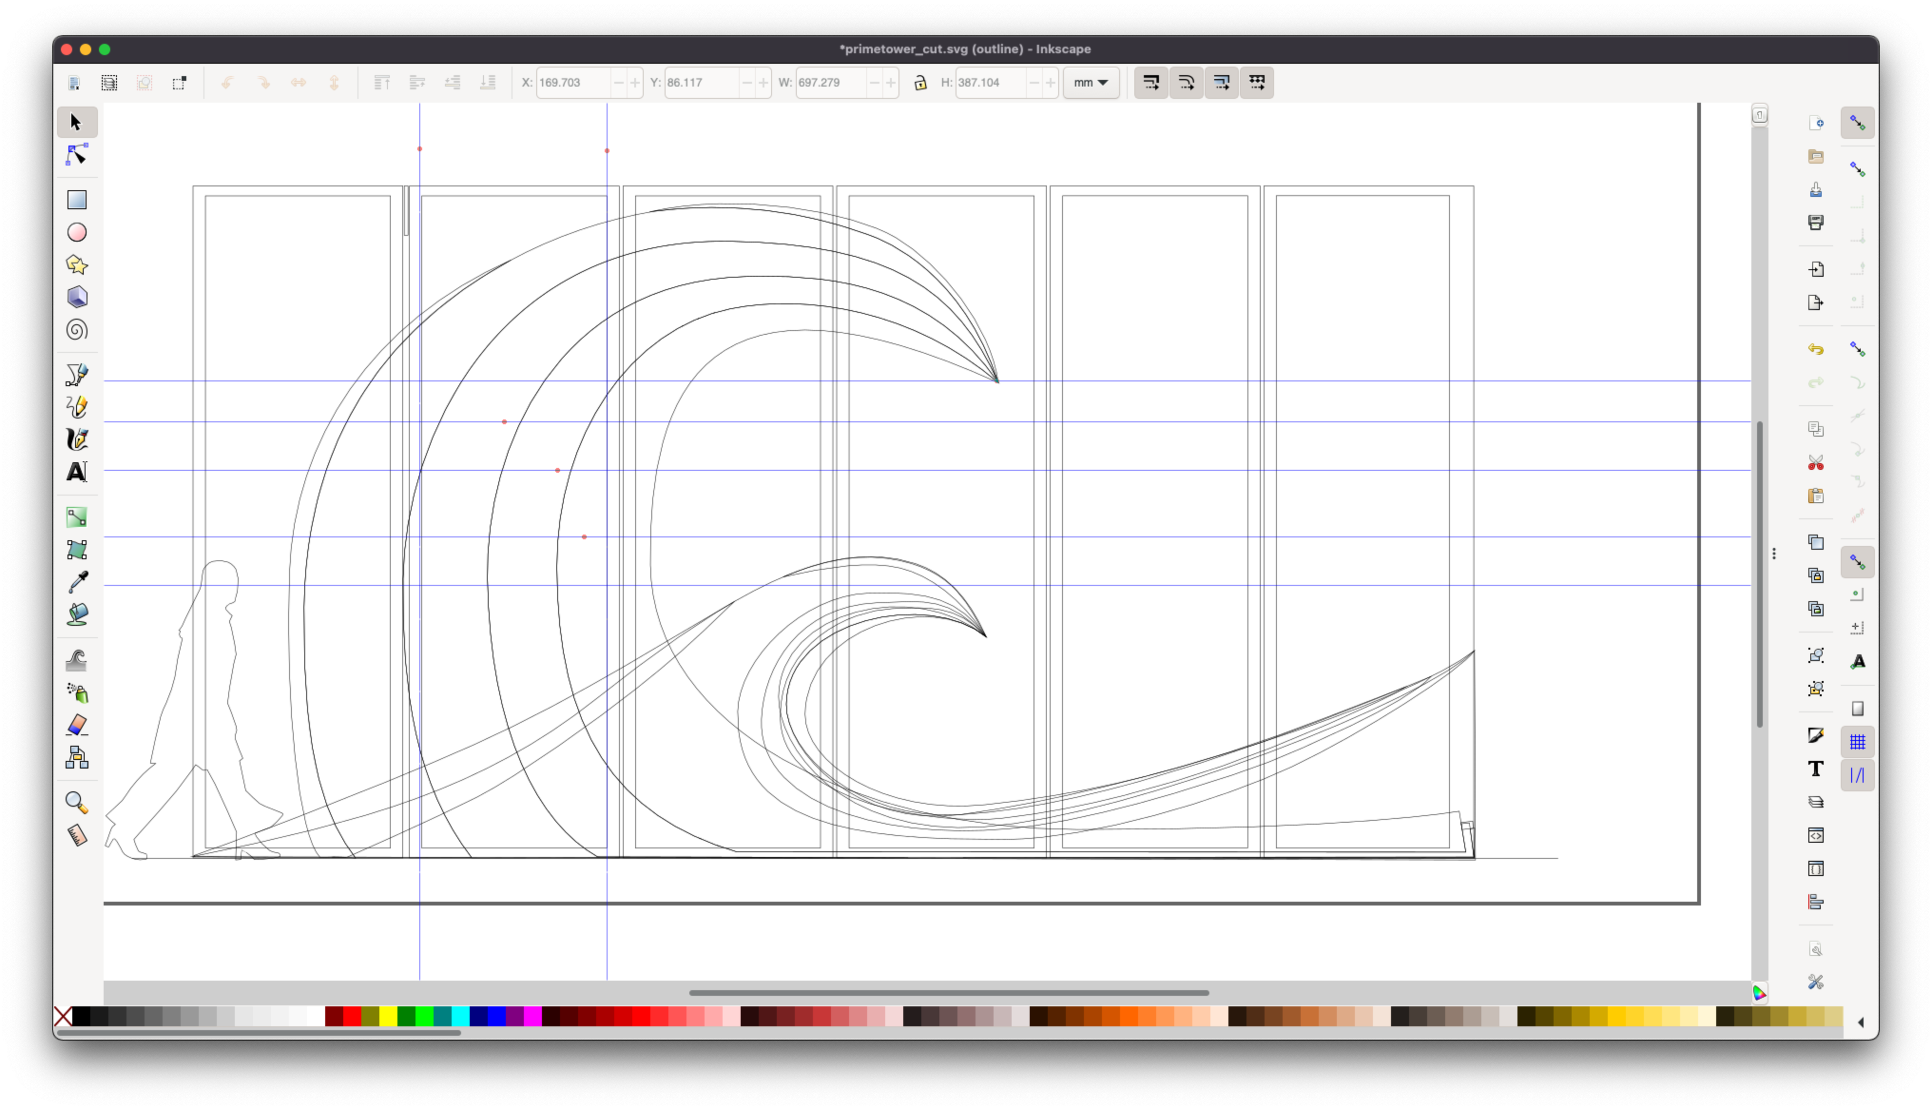Toggle snap to grids
This screenshot has height=1110, width=1932.
pyautogui.click(x=1857, y=742)
